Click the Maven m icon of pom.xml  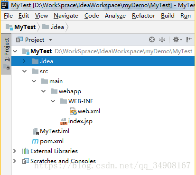pyautogui.click(x=35, y=141)
